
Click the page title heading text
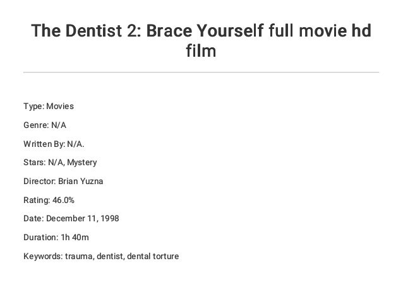pos(201,40)
